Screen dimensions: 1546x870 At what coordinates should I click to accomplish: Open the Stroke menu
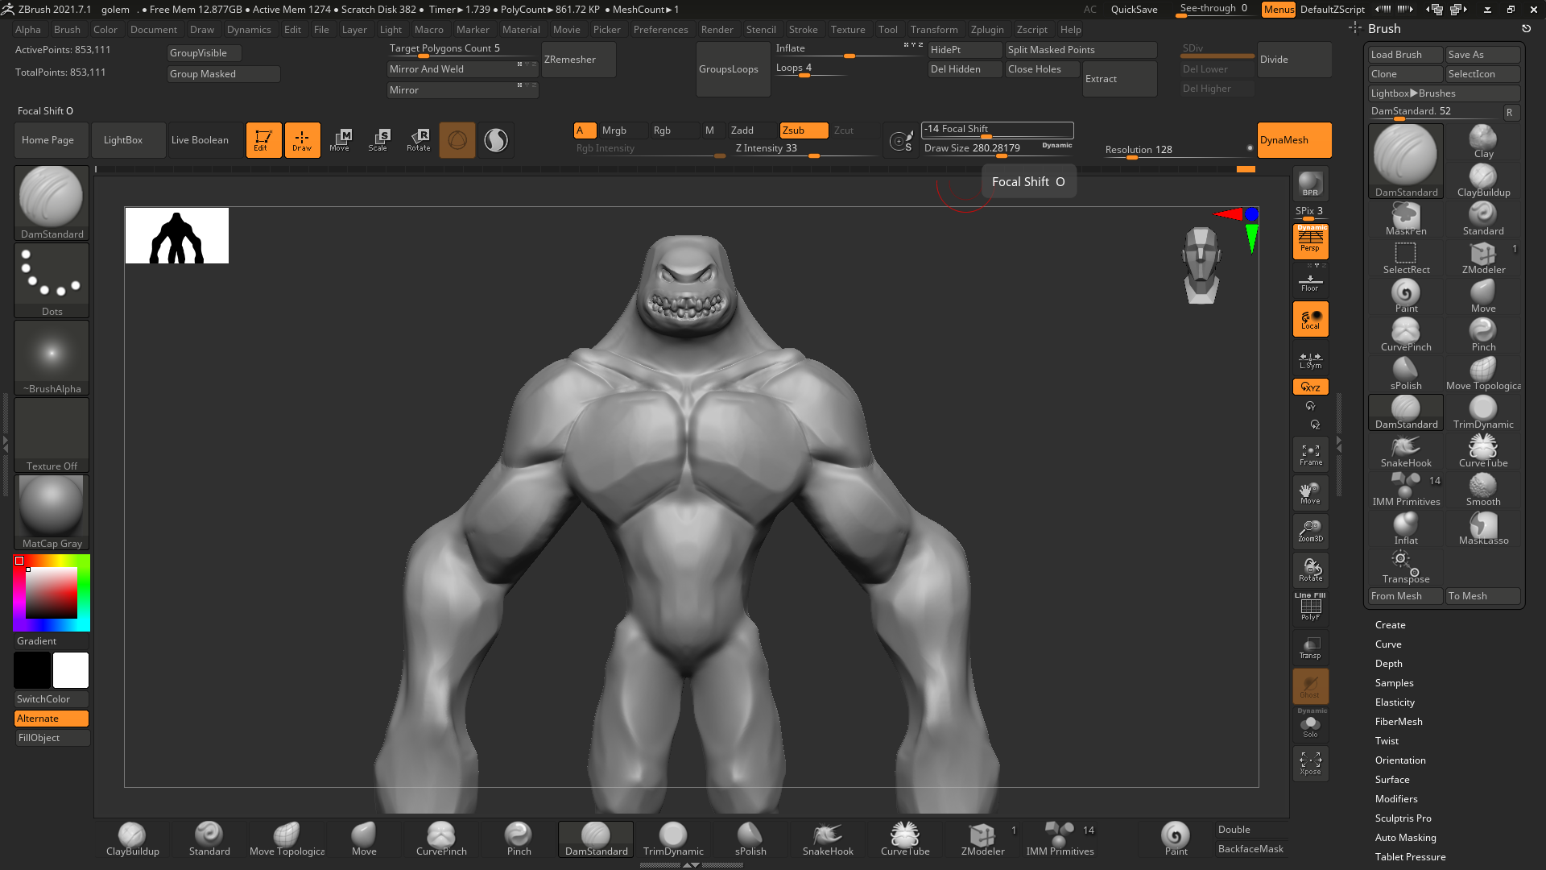pos(802,30)
